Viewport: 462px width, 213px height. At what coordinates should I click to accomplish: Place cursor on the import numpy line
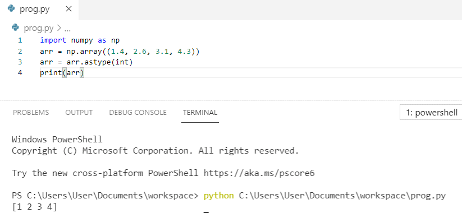tap(80, 40)
